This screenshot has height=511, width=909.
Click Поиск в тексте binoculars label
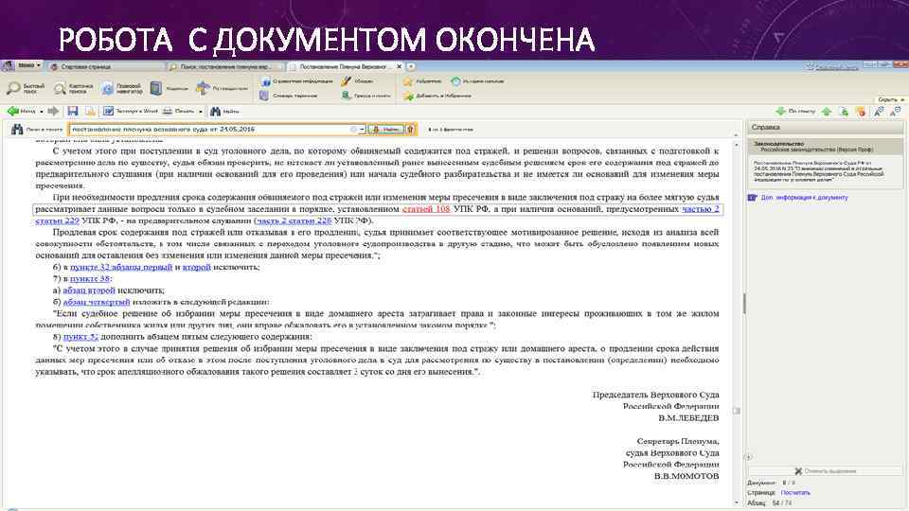click(x=37, y=130)
